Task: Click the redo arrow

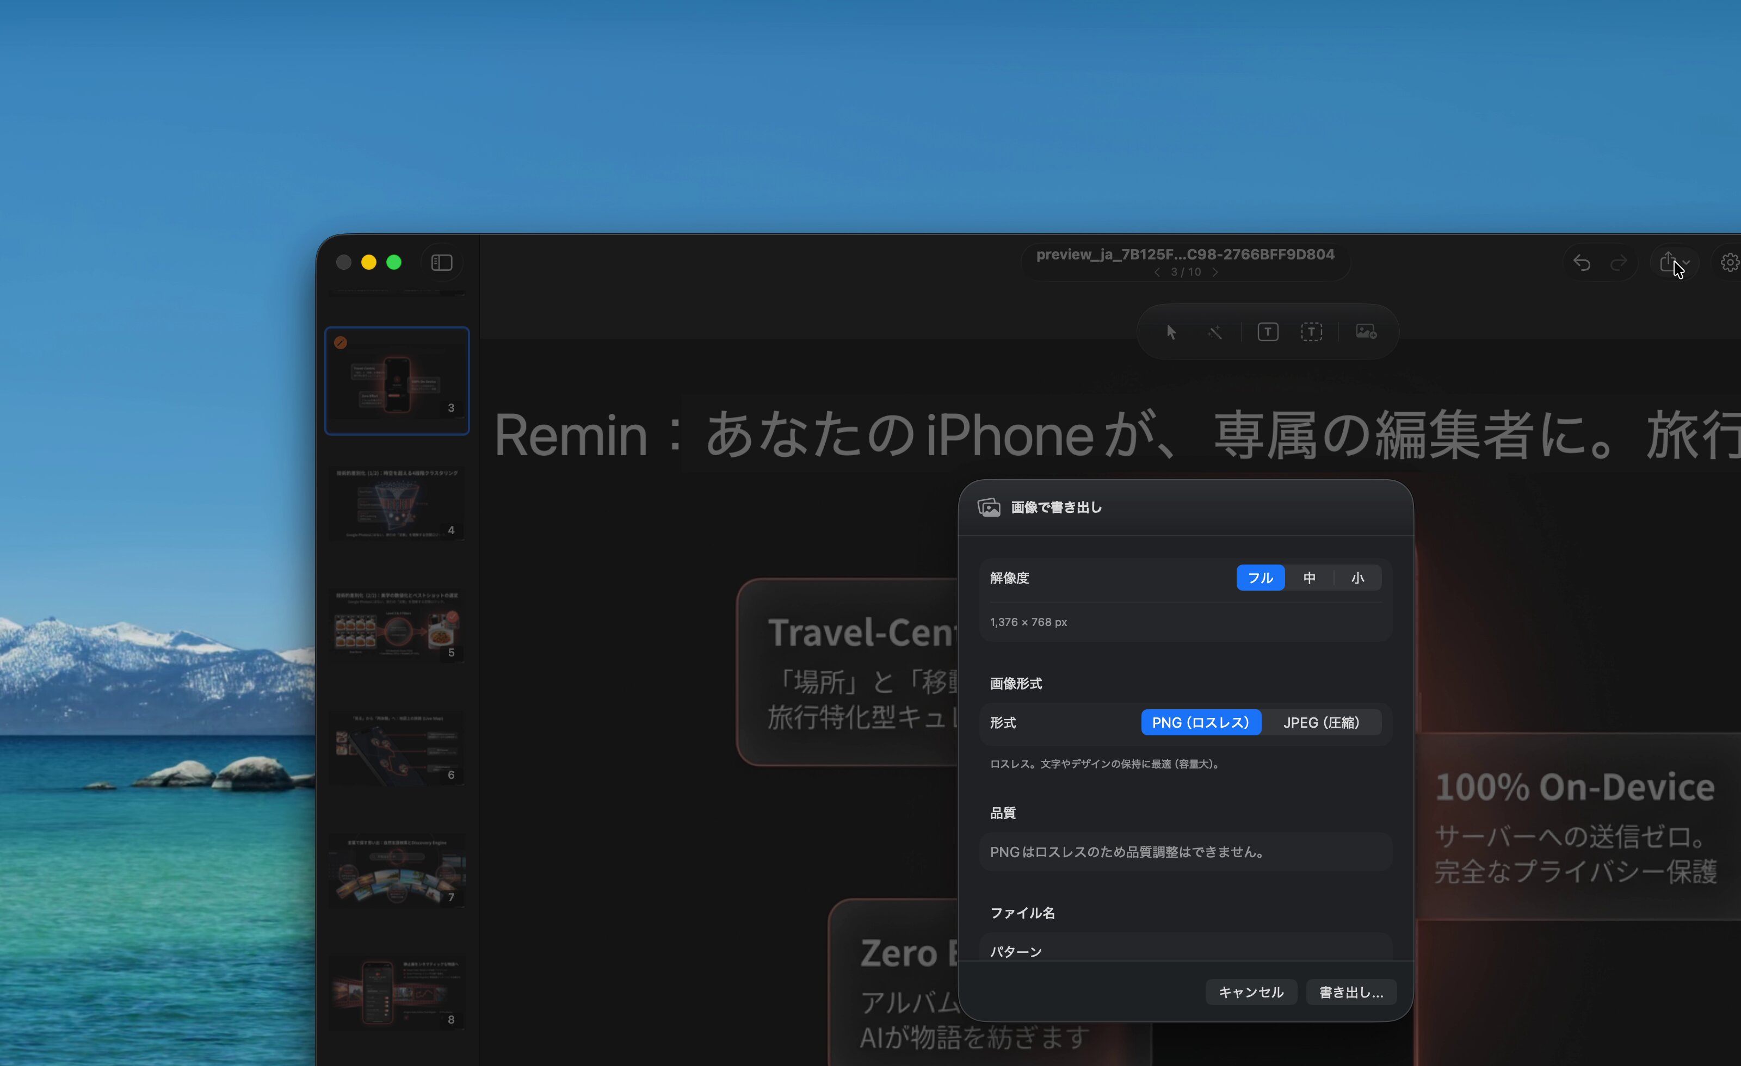Action: (x=1618, y=263)
